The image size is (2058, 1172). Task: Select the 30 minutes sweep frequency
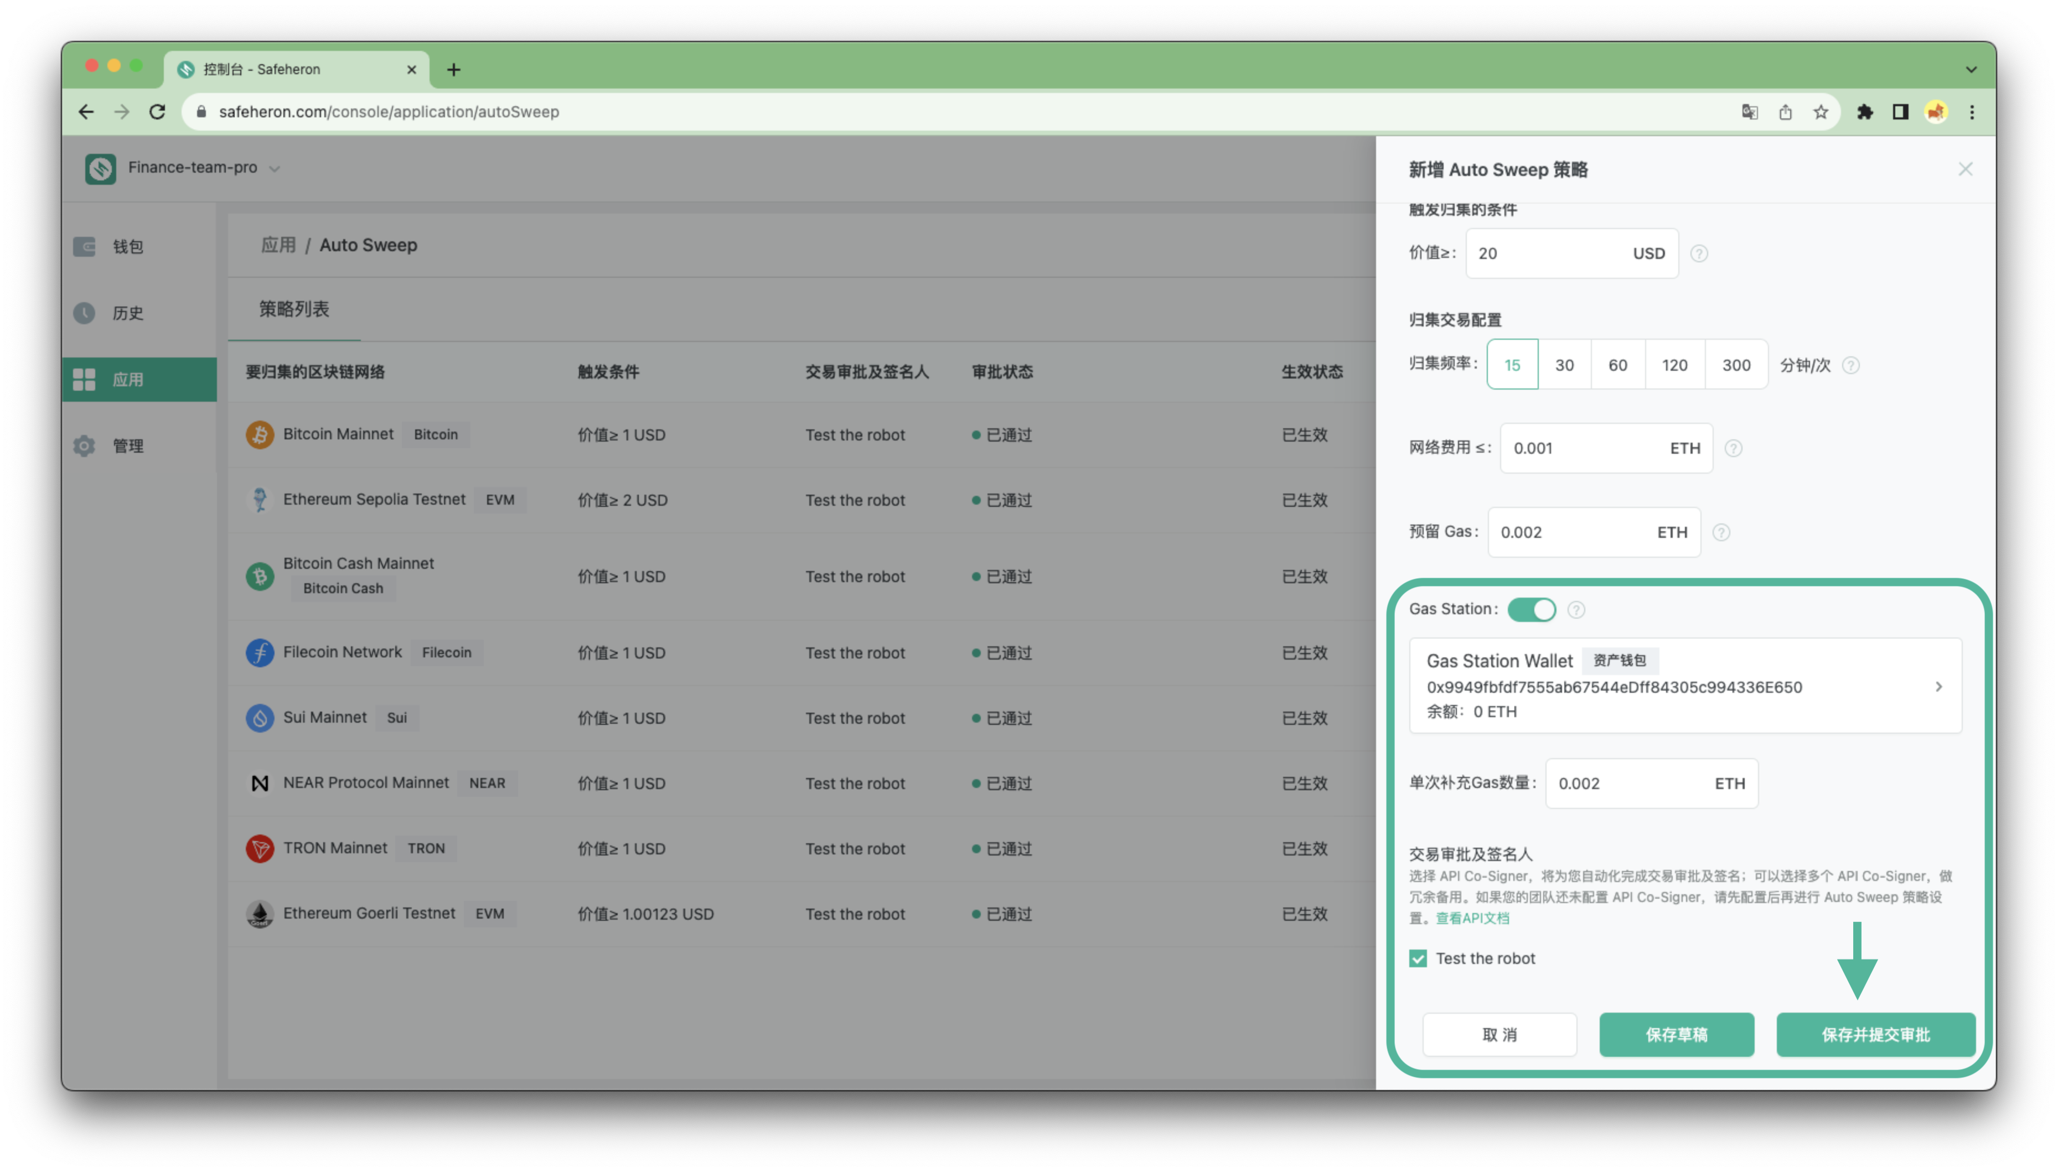[x=1564, y=365]
